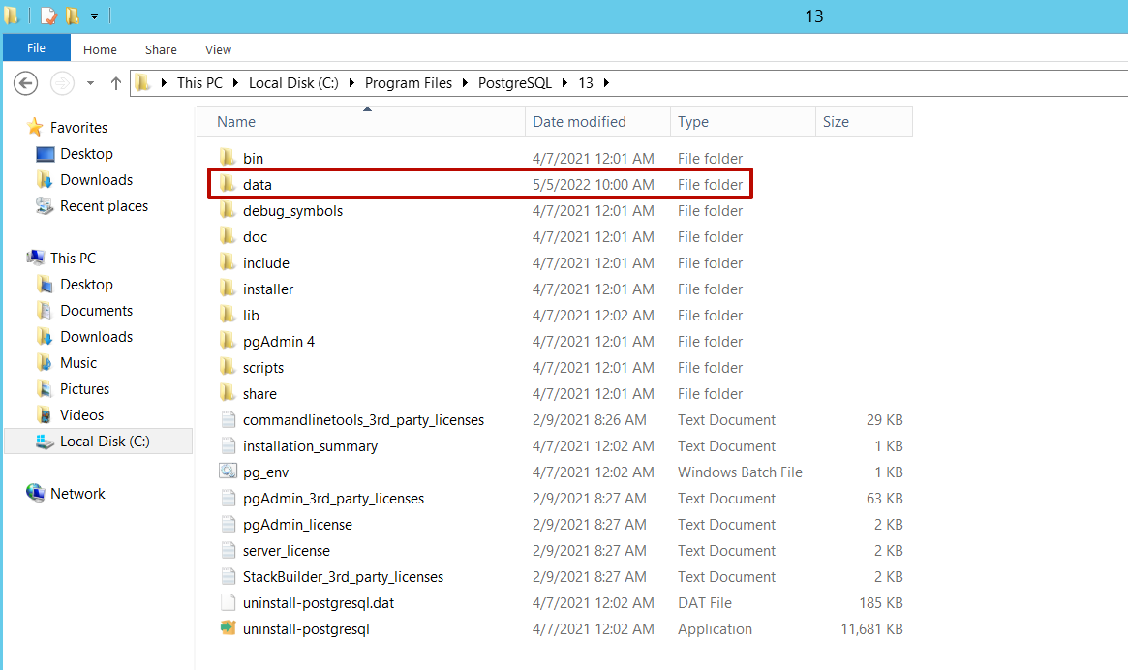Open the recent locations dropdown next to forward arrow

point(89,83)
